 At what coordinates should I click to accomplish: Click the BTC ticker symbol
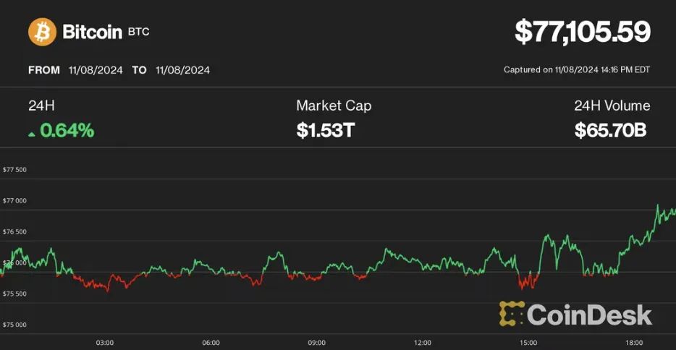point(138,32)
